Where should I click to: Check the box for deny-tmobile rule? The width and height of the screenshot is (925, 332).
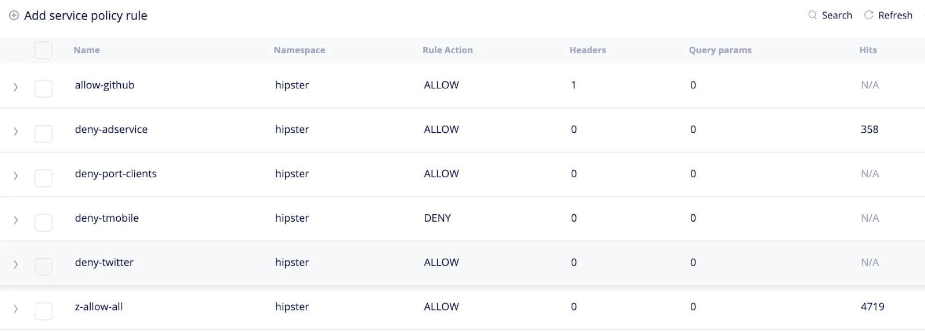click(43, 222)
